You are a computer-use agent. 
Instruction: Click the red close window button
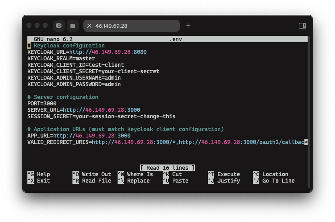click(29, 26)
